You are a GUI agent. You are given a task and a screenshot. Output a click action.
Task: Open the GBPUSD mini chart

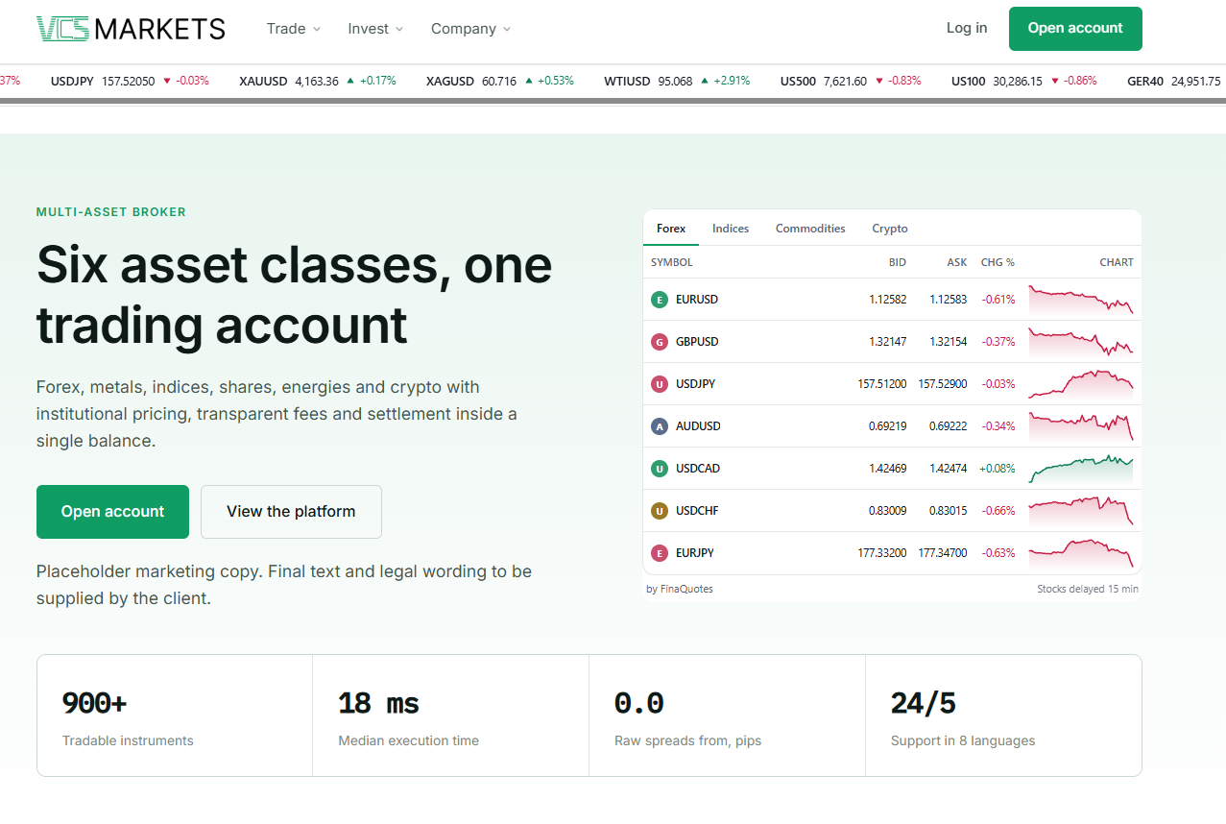click(1081, 342)
